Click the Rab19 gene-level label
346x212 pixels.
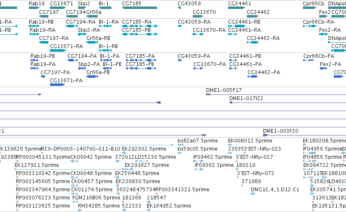tap(37, 4)
